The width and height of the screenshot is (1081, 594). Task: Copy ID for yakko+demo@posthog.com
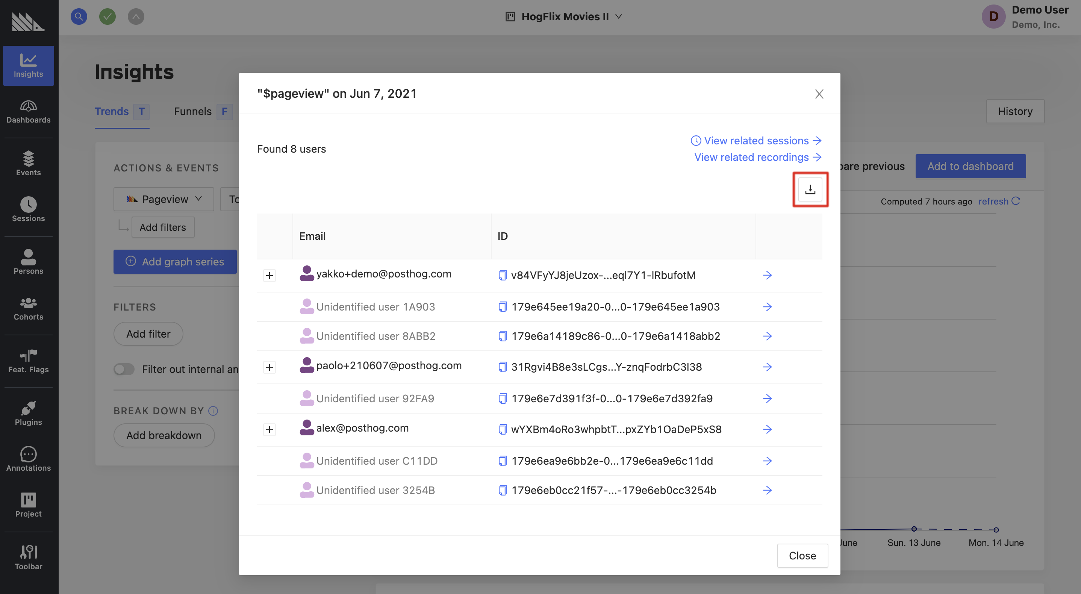coord(502,275)
